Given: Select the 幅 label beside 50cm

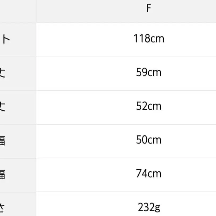Looking at the screenshot, I should coord(2,141).
